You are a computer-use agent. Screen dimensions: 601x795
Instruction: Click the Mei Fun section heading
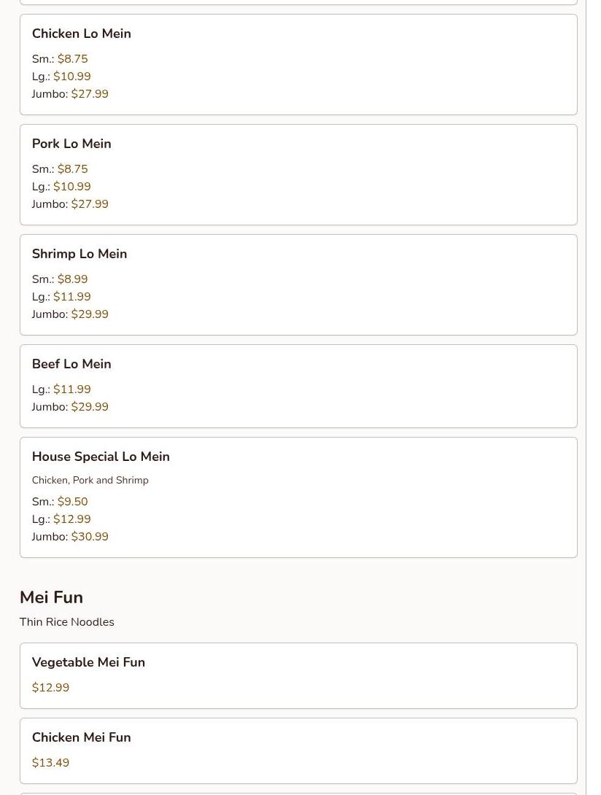pos(51,597)
